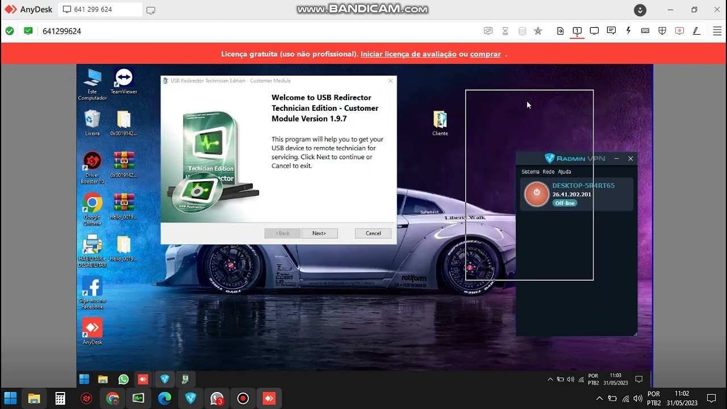Select hello_0019 yellow folder on desktop

pos(123,248)
